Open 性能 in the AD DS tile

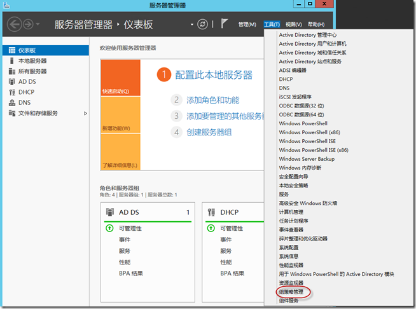[x=125, y=263]
